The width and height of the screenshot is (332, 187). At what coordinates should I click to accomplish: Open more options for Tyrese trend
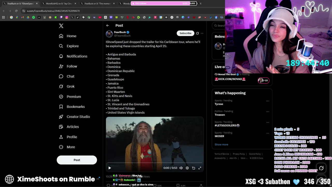click(x=268, y=101)
